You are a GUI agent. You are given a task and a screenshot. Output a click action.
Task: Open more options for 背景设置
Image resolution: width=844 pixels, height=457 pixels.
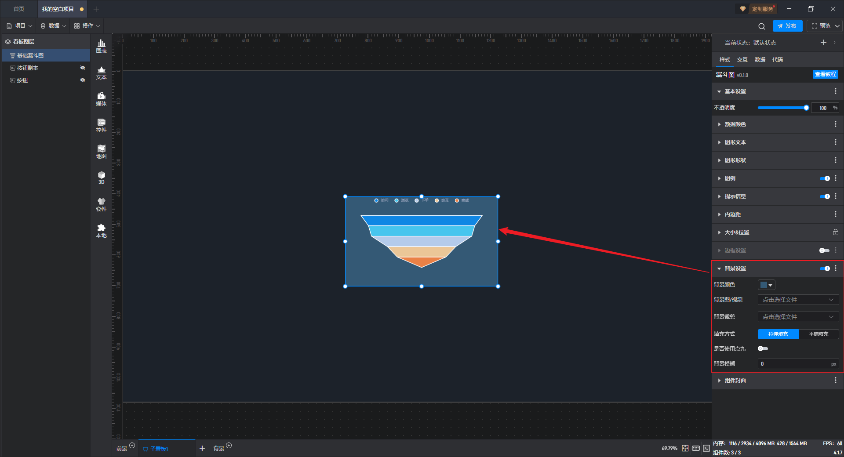click(836, 268)
